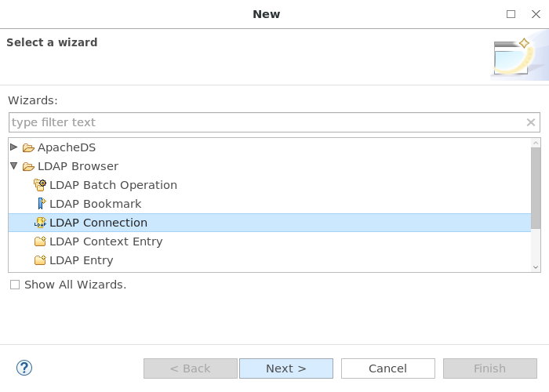Click the LDAP Entry folder icon
This screenshot has width=549, height=392.
[40, 260]
